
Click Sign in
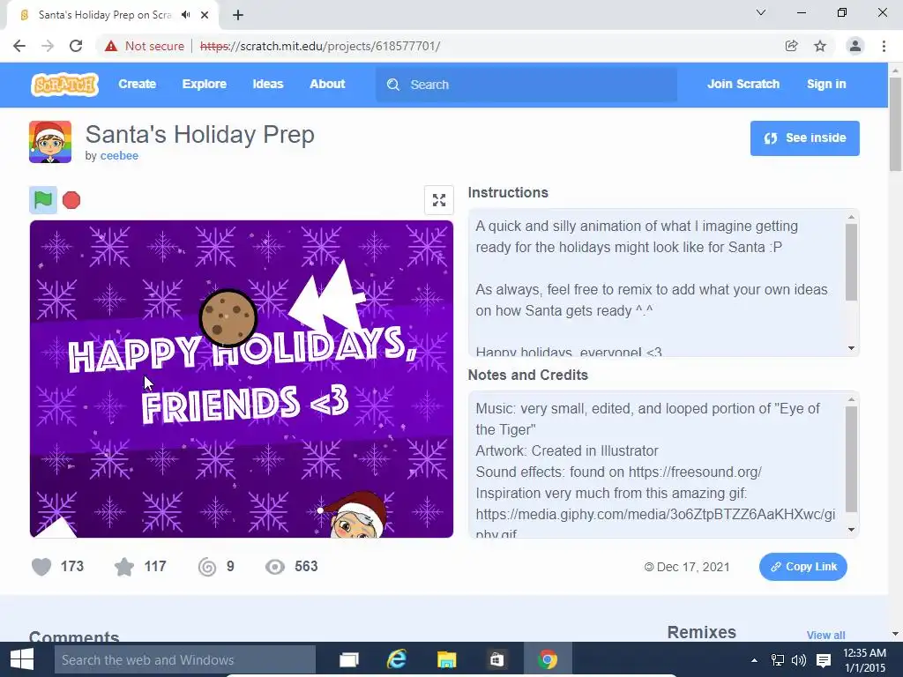click(826, 84)
